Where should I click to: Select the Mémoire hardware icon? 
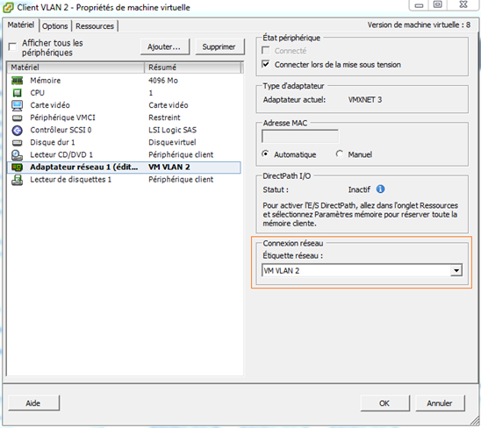tap(18, 81)
